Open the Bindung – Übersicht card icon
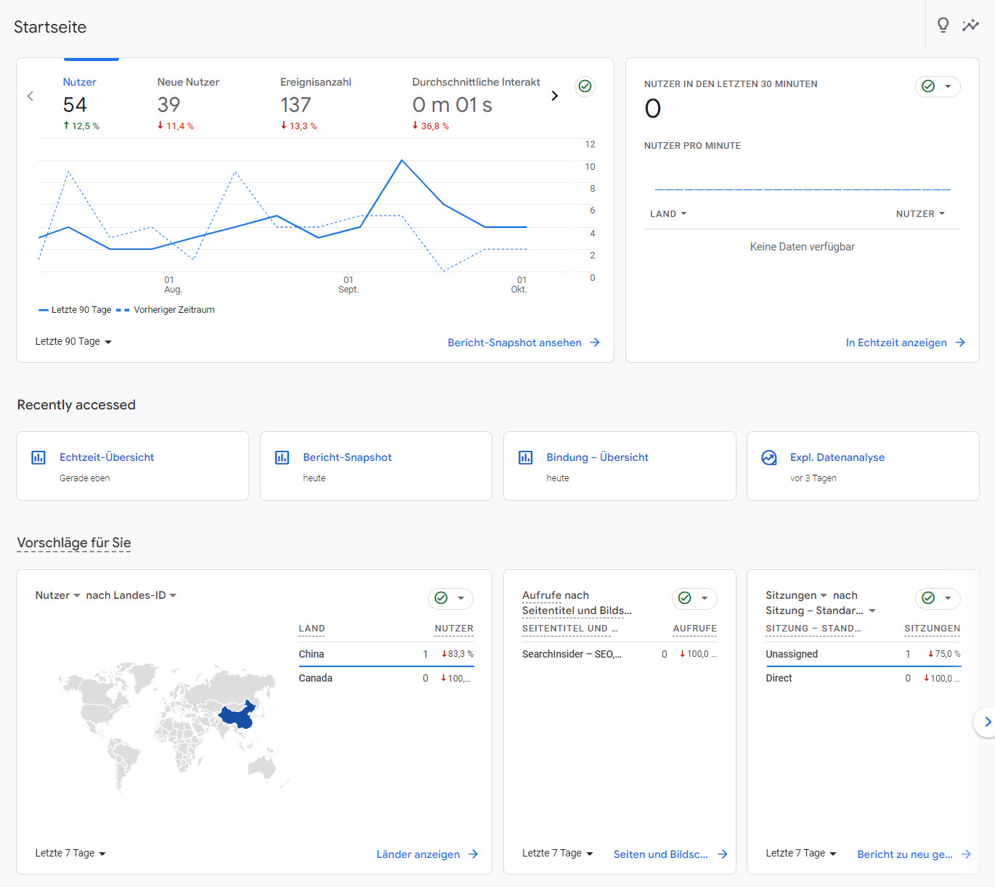Viewport: 995px width, 887px height. [525, 457]
